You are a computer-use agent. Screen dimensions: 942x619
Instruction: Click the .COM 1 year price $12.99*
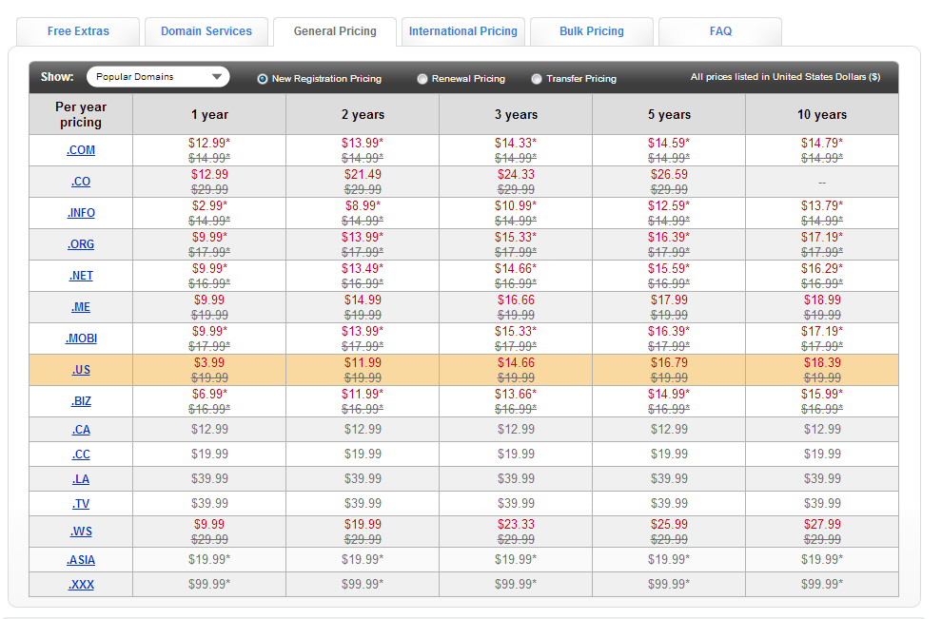(x=209, y=143)
